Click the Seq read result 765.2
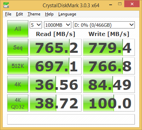Image resolution: width=142 pixels, height=130 pixels. click(x=56, y=47)
